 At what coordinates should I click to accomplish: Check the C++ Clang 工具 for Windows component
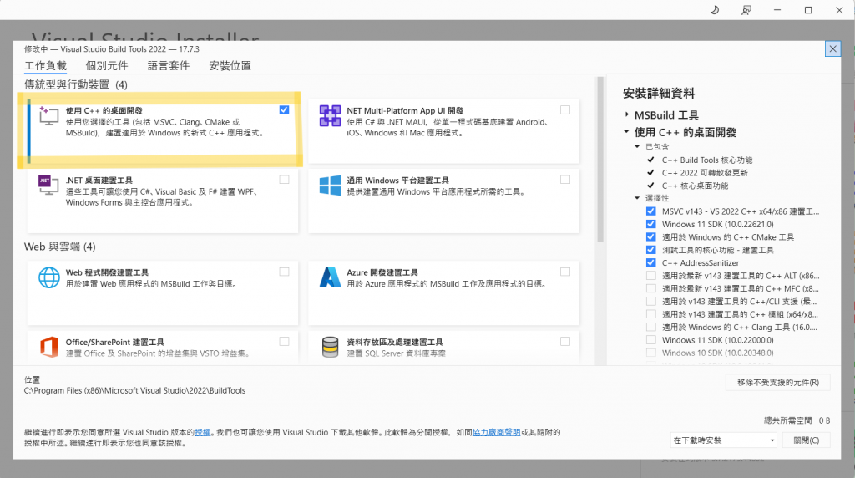[x=651, y=327]
